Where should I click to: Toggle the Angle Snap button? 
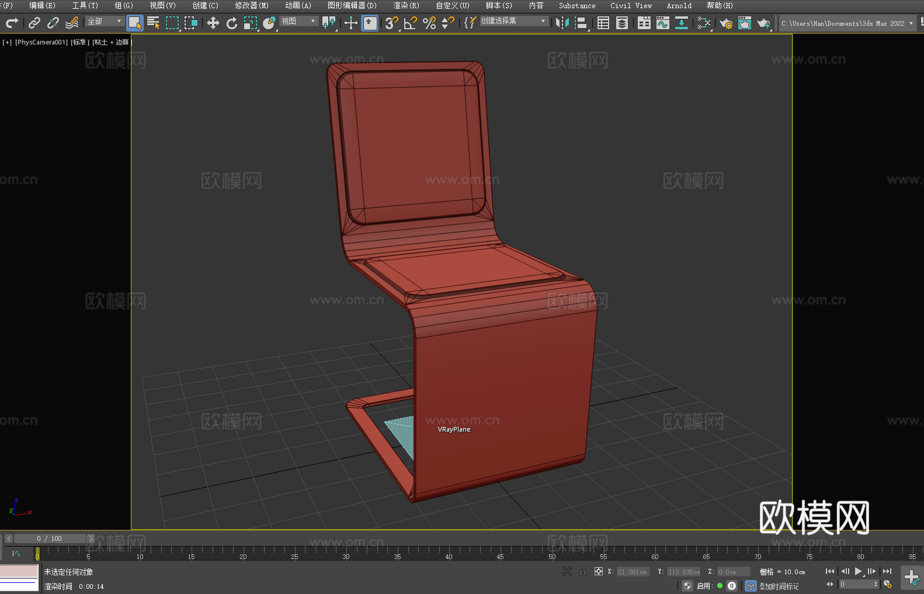point(411,23)
